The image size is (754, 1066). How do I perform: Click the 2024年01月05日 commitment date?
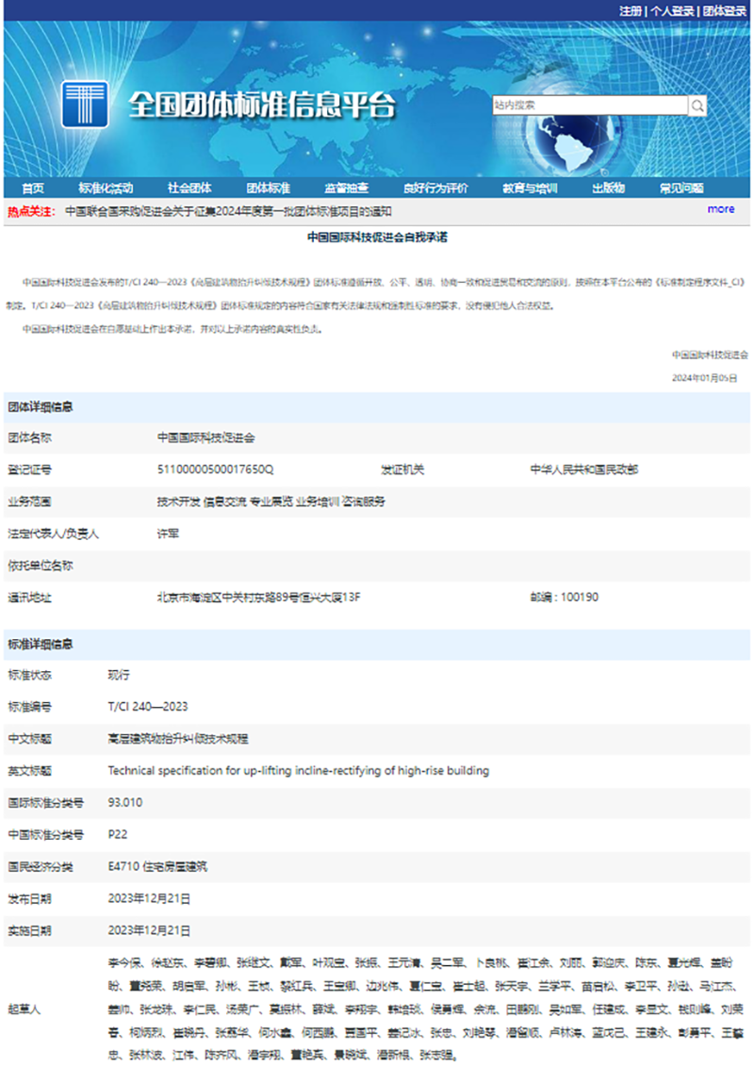704,378
